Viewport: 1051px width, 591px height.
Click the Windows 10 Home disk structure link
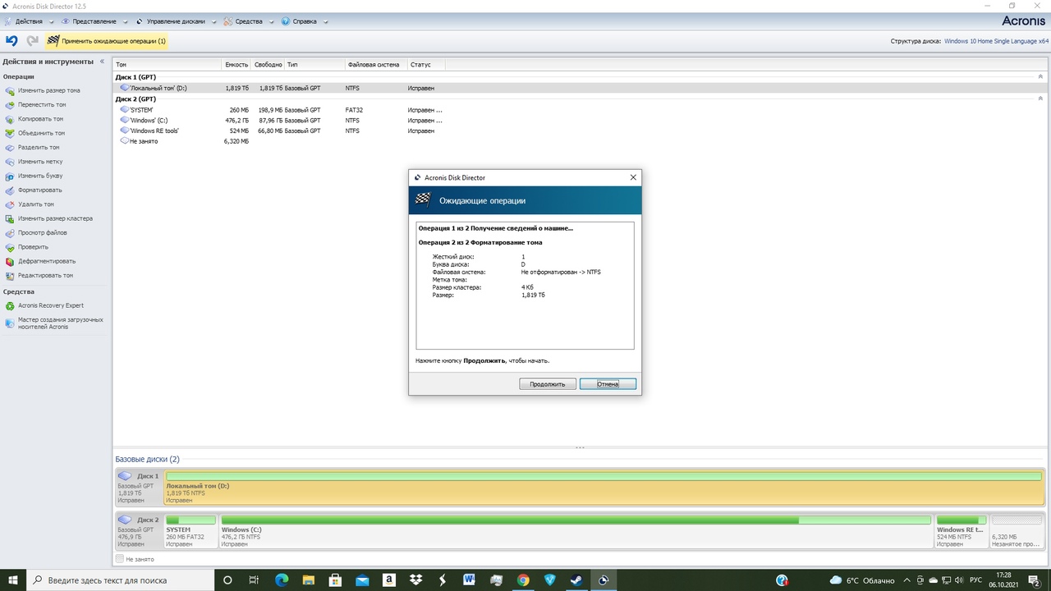pos(996,41)
